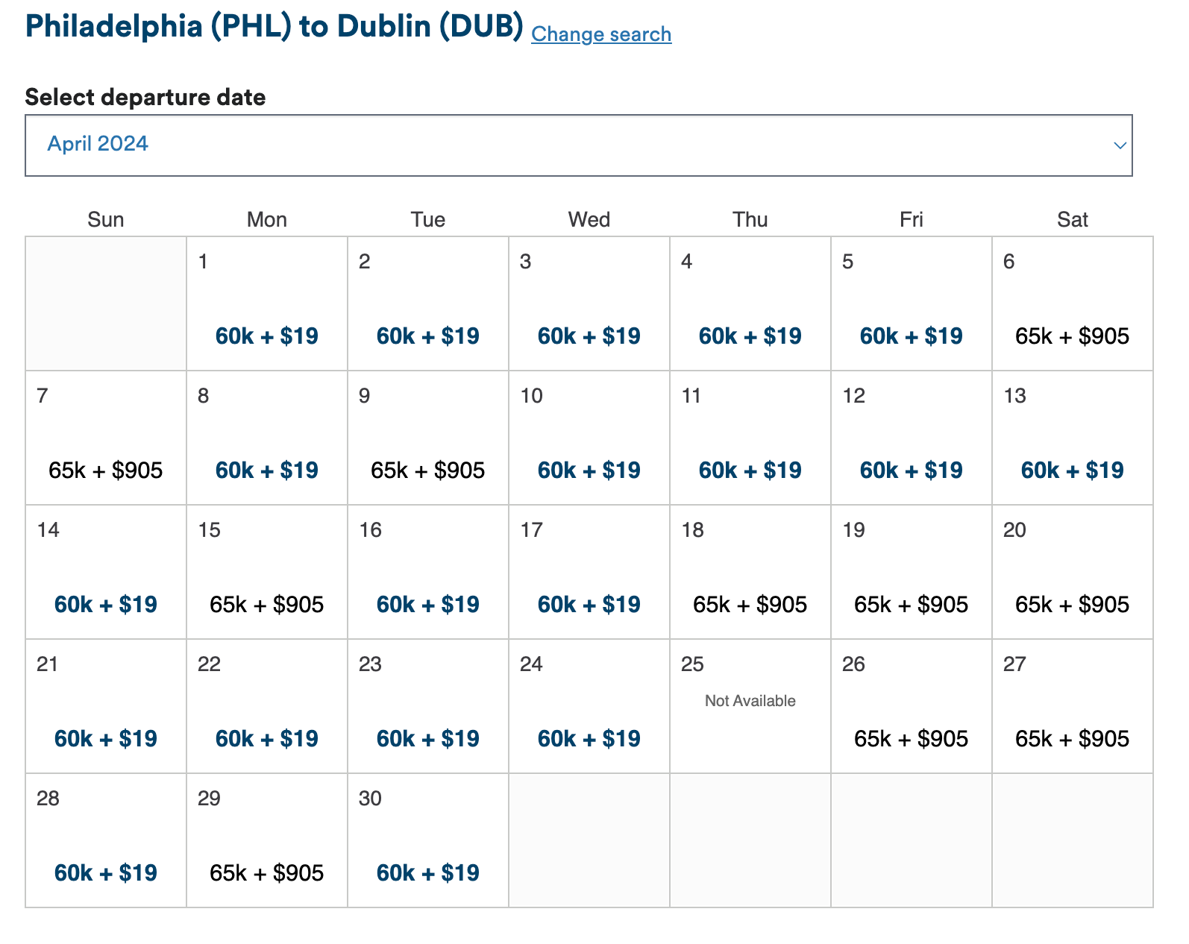Click the April 25 Not Available cell

coord(750,705)
